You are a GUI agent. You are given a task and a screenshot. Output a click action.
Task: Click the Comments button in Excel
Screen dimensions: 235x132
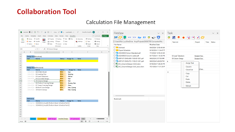click(97, 36)
